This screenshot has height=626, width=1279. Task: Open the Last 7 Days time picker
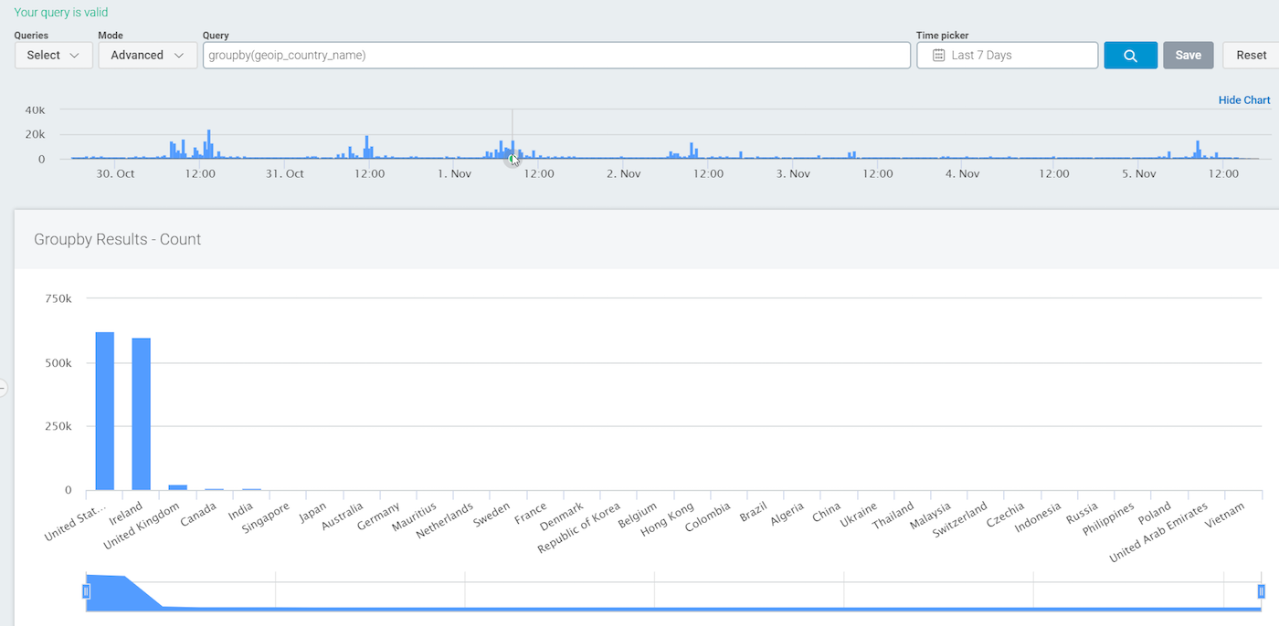point(1007,56)
